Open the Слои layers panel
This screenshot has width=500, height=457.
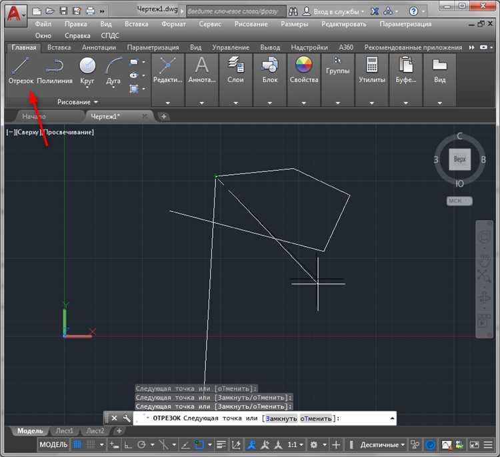(235, 70)
